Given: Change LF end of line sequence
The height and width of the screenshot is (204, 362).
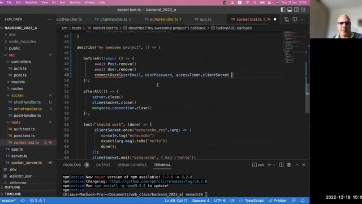Looking at the screenshot, I should (232, 201).
